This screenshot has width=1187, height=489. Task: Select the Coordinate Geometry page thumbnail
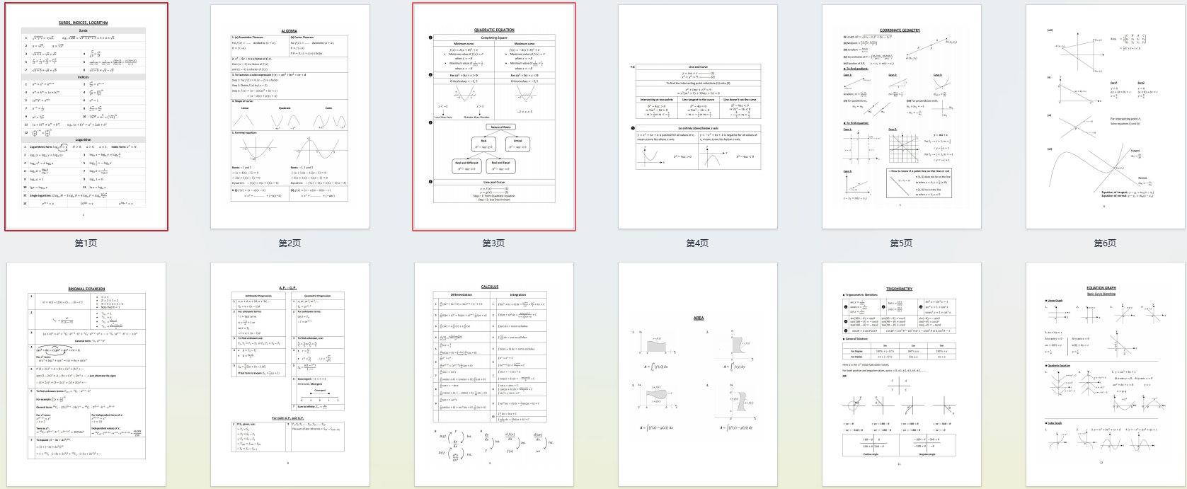[902, 117]
